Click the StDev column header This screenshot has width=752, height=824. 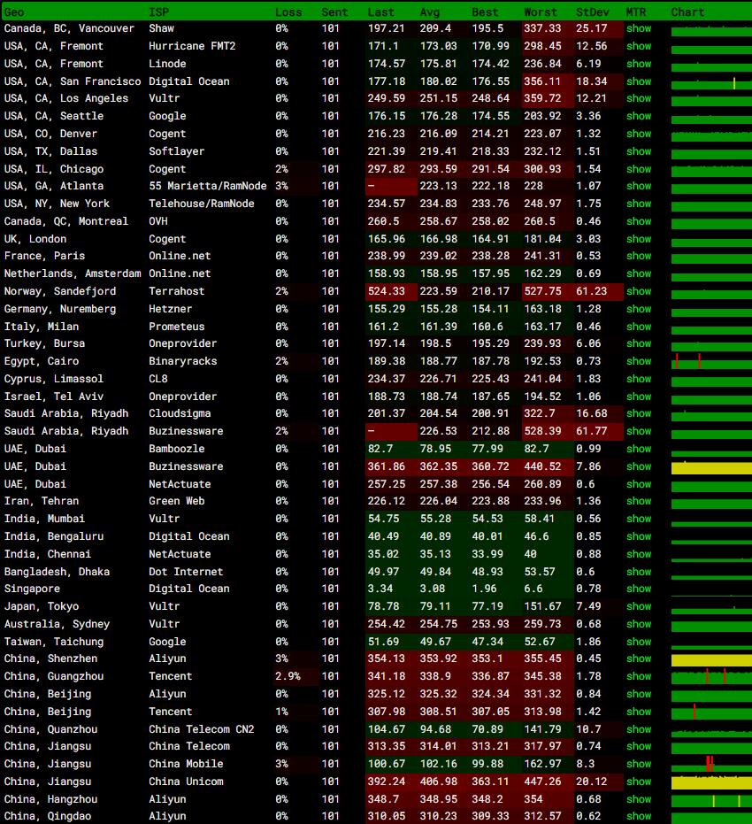click(593, 12)
